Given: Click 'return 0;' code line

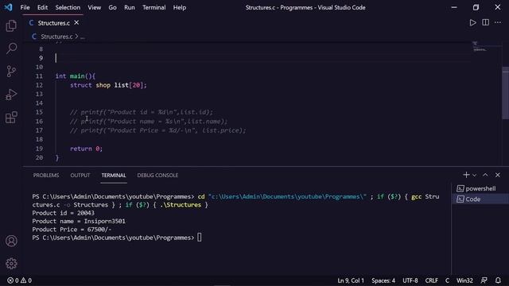Looking at the screenshot, I should 86,149.
